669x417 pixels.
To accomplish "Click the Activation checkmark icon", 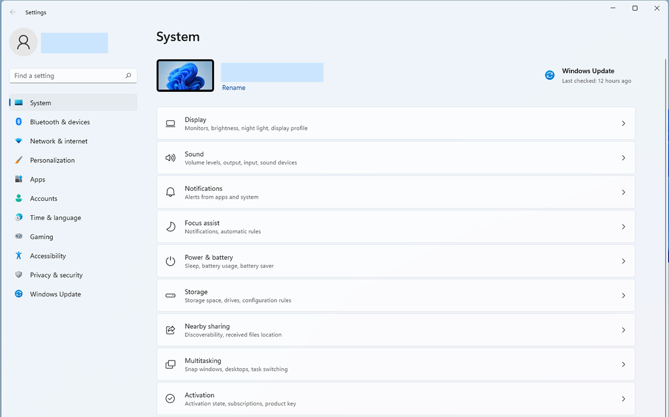I will point(171,399).
